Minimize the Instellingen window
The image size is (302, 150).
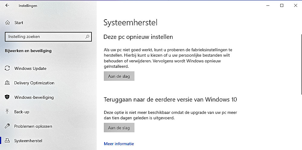click(268, 5)
